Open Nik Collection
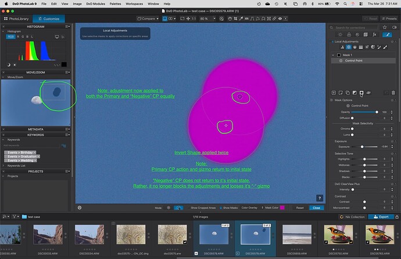Screen dimensions: 401x259 click(x=352, y=217)
